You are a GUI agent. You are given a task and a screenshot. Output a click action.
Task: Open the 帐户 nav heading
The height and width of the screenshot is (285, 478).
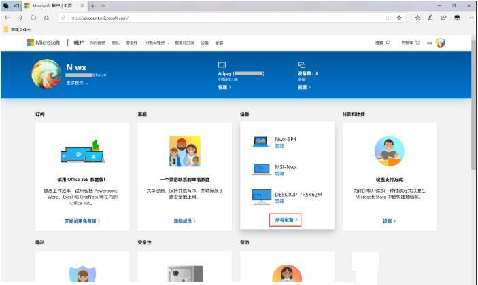click(79, 43)
